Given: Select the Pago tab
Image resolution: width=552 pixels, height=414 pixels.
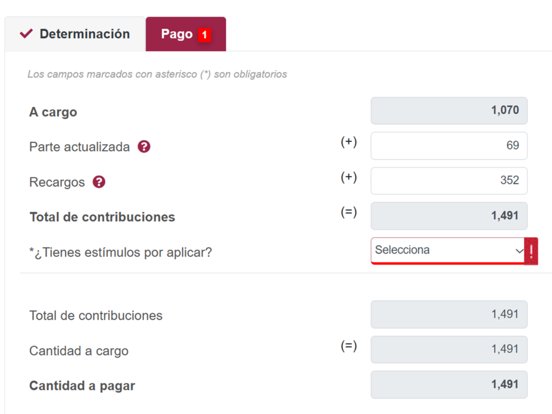Looking at the screenshot, I should pyautogui.click(x=177, y=34).
